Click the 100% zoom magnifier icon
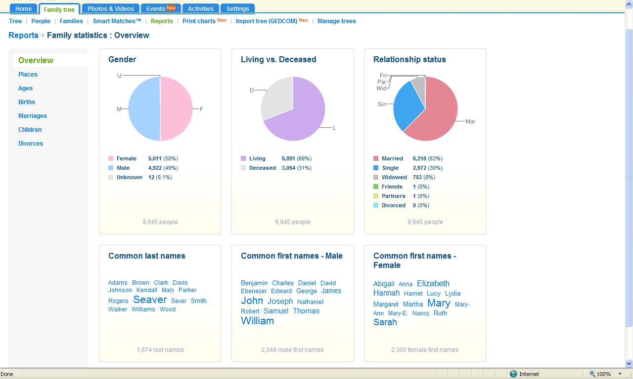The width and height of the screenshot is (633, 379). click(592, 374)
